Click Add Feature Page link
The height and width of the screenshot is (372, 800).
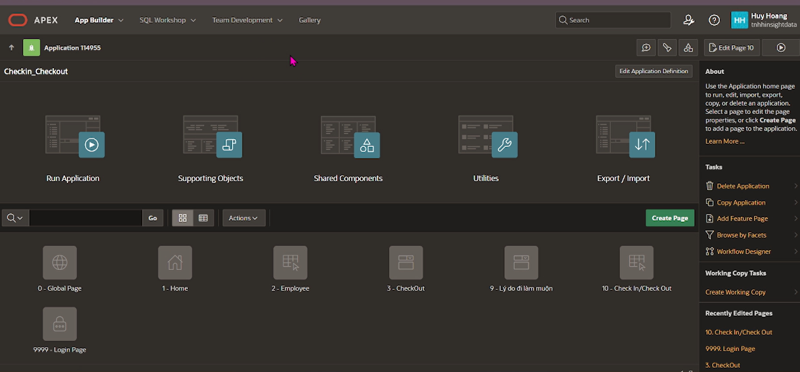point(742,218)
